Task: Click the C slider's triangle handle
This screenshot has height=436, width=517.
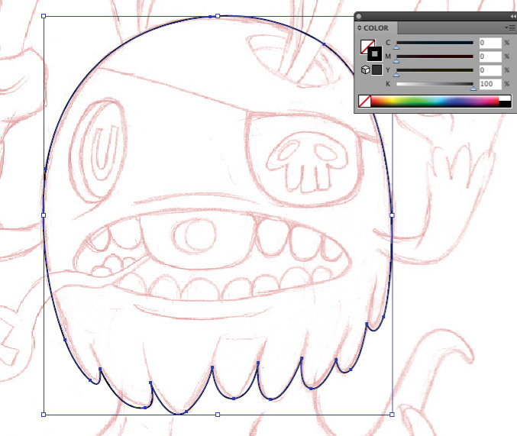Action: click(x=396, y=47)
